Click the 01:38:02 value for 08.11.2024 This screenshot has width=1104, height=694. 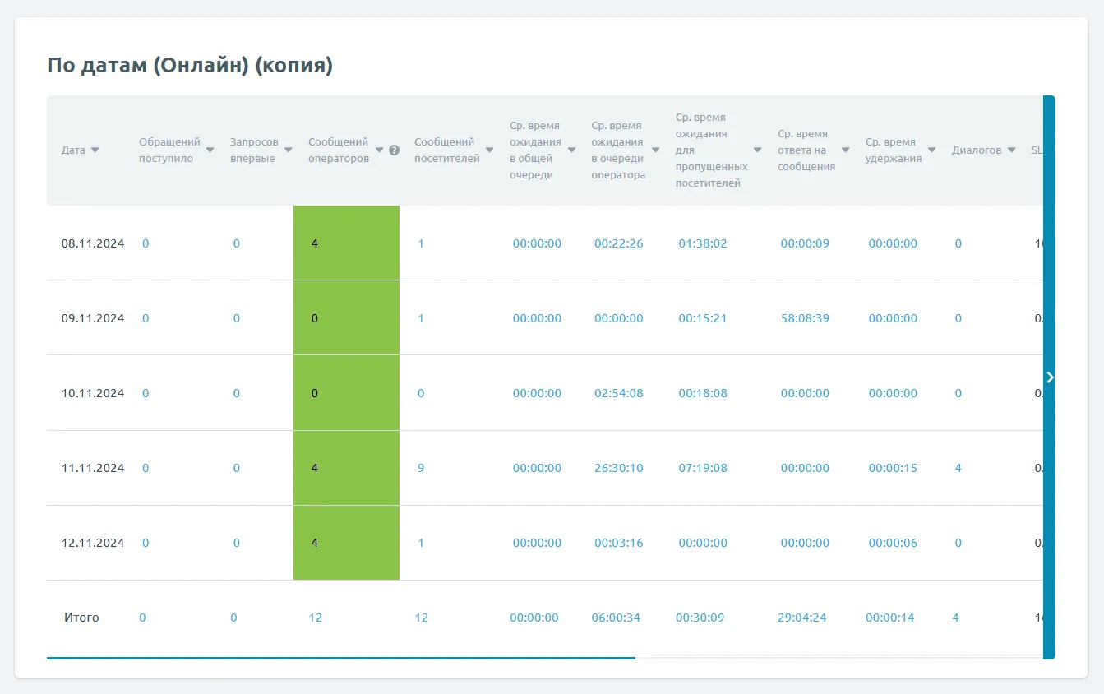702,243
